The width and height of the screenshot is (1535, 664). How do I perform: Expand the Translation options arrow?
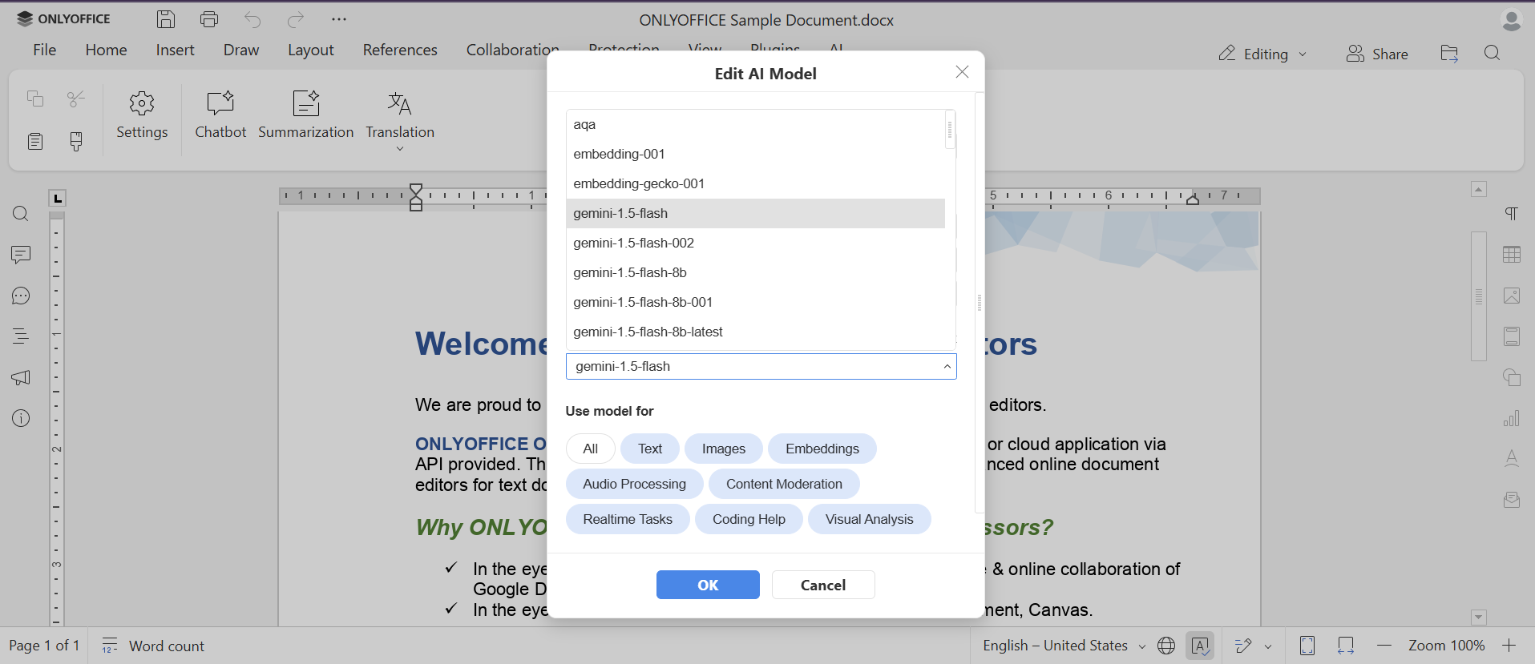(x=400, y=149)
